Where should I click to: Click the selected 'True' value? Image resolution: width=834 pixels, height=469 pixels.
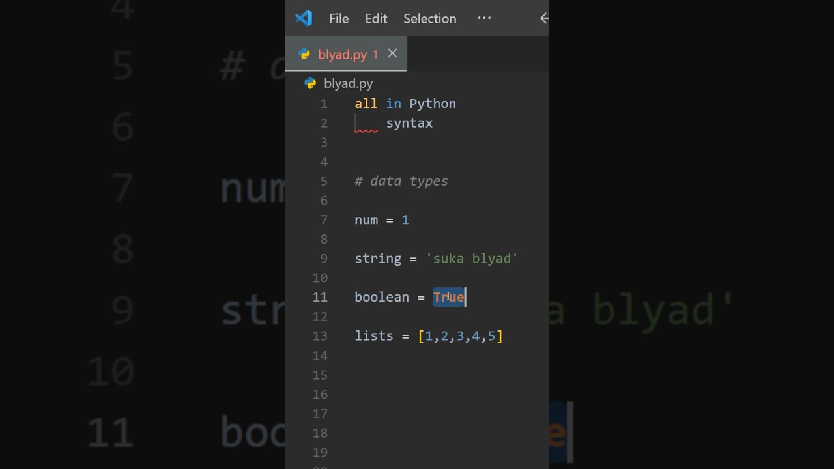(x=449, y=297)
